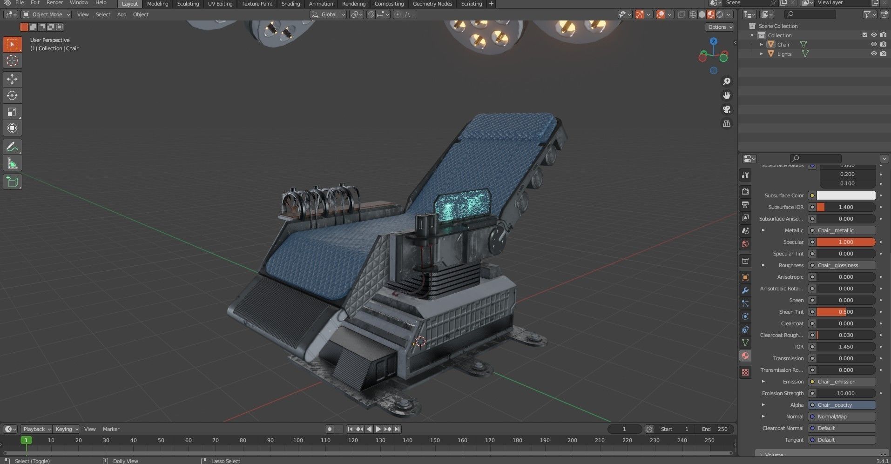Switch to the Sculpting workspace tab
The image size is (891, 464).
[188, 4]
